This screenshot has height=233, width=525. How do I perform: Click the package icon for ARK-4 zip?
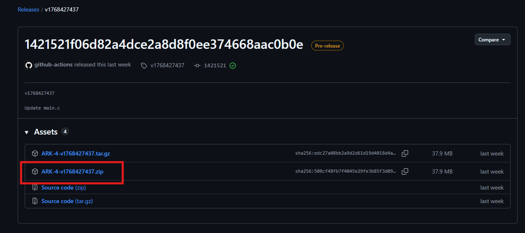(35, 171)
